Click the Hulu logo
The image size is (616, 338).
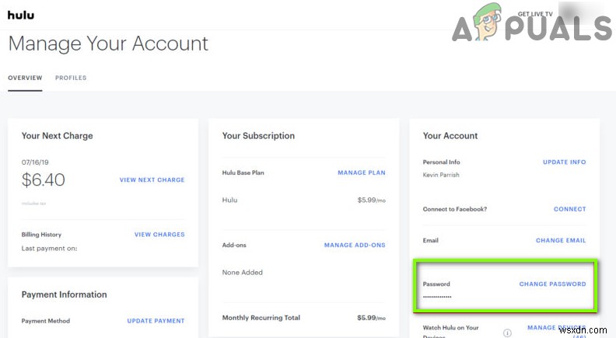tap(21, 16)
